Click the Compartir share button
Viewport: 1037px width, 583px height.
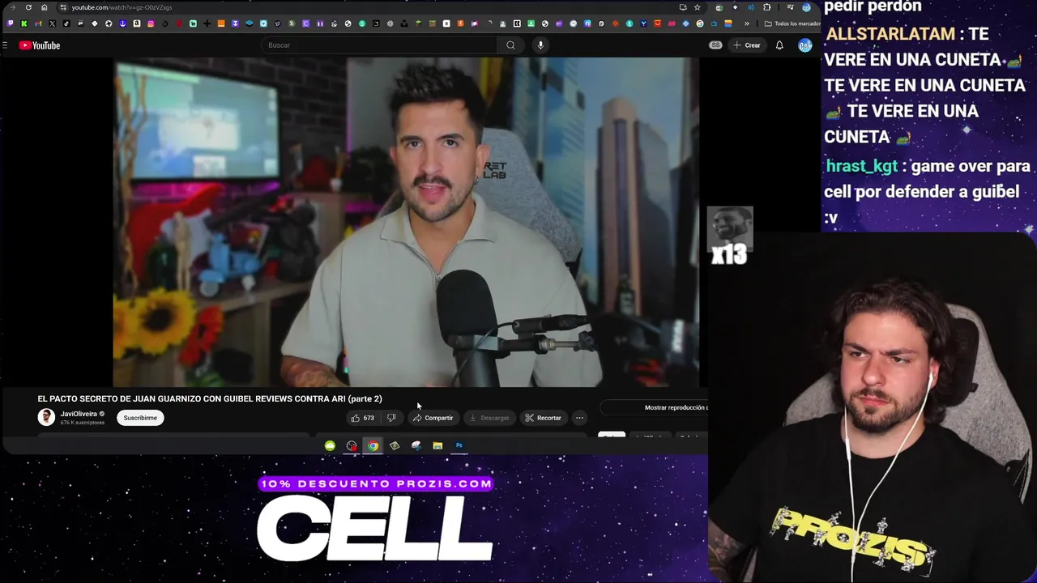433,418
